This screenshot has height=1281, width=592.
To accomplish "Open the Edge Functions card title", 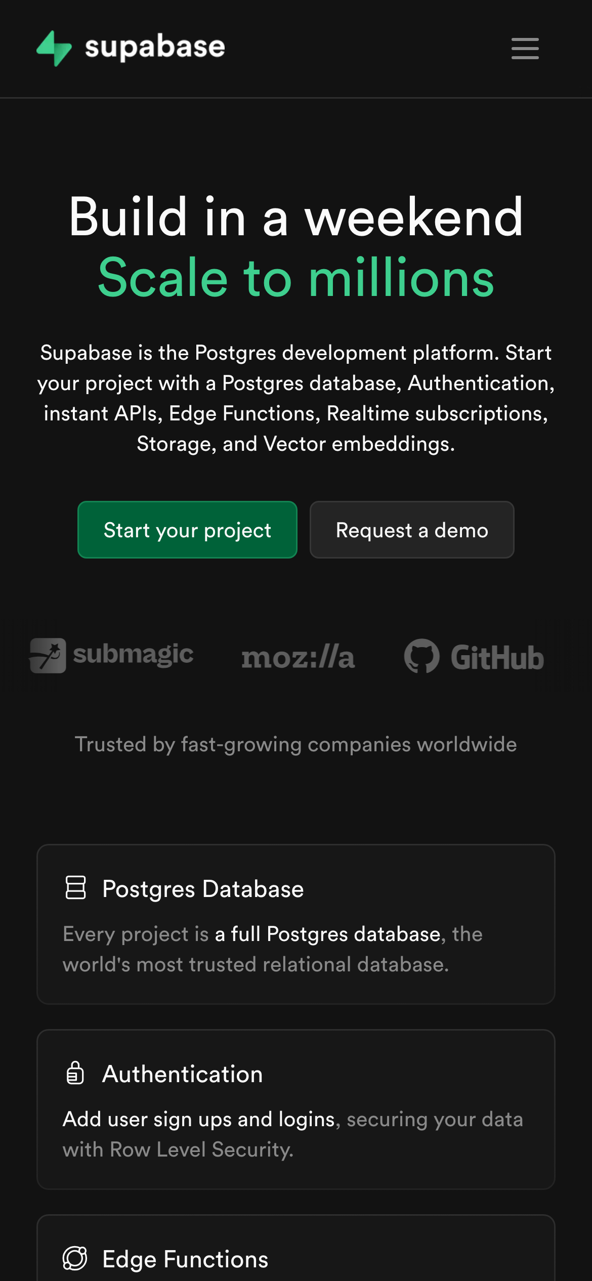I will [185, 1259].
